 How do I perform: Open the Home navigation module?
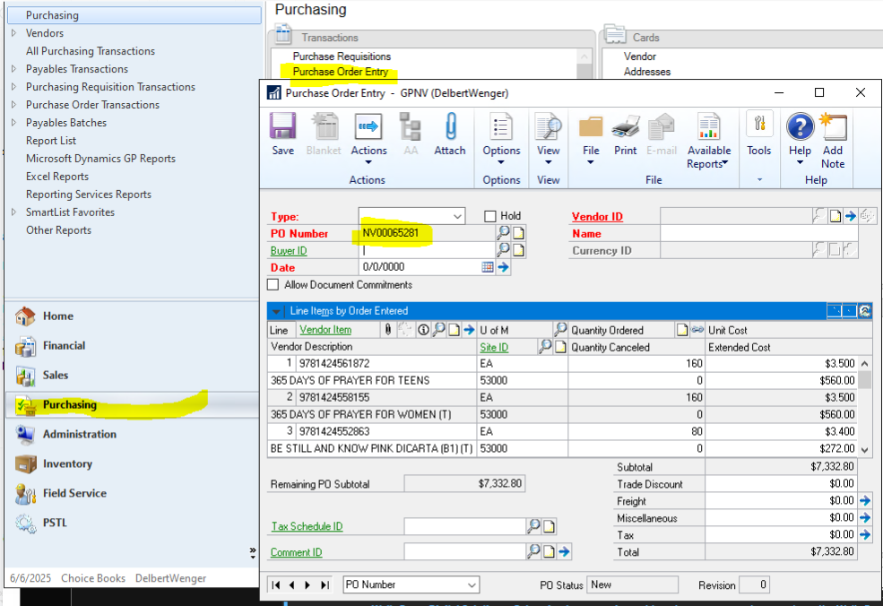133,316
